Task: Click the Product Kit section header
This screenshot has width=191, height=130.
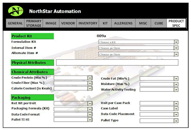Action: point(32,36)
